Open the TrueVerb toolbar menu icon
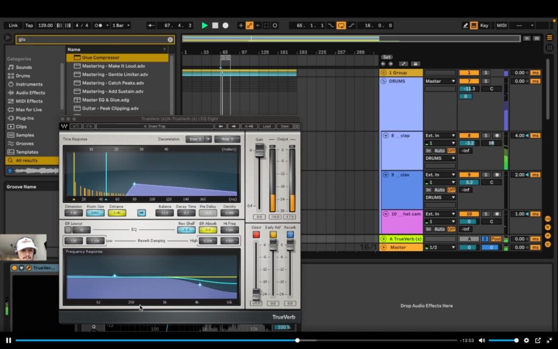Image resolution: width=558 pixels, height=349 pixels. tap(297, 126)
